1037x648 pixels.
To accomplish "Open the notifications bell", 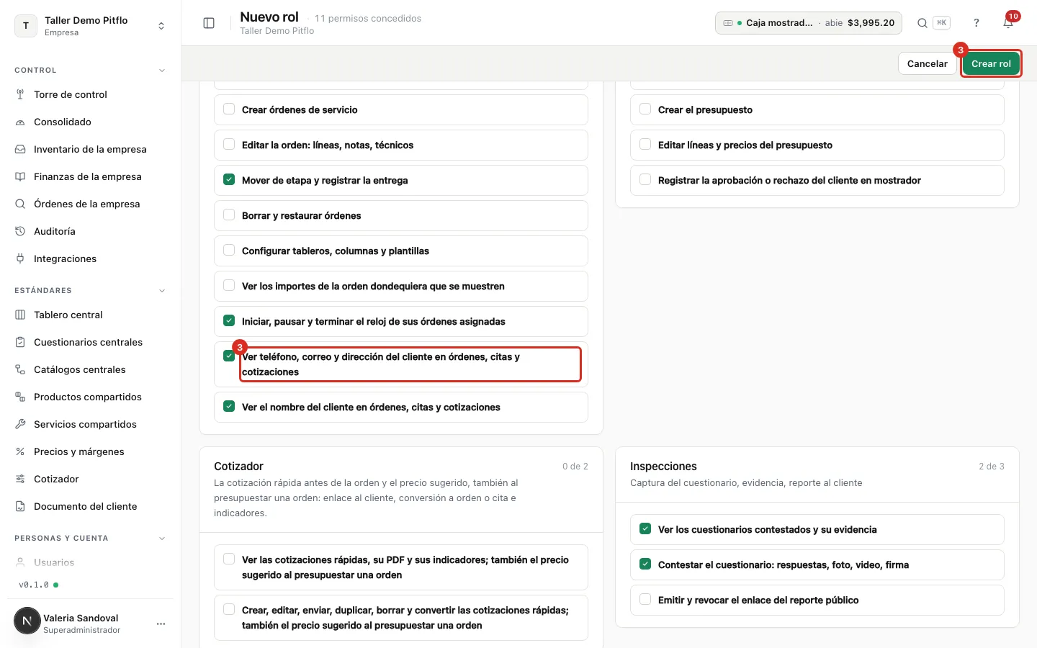I will tap(1008, 23).
